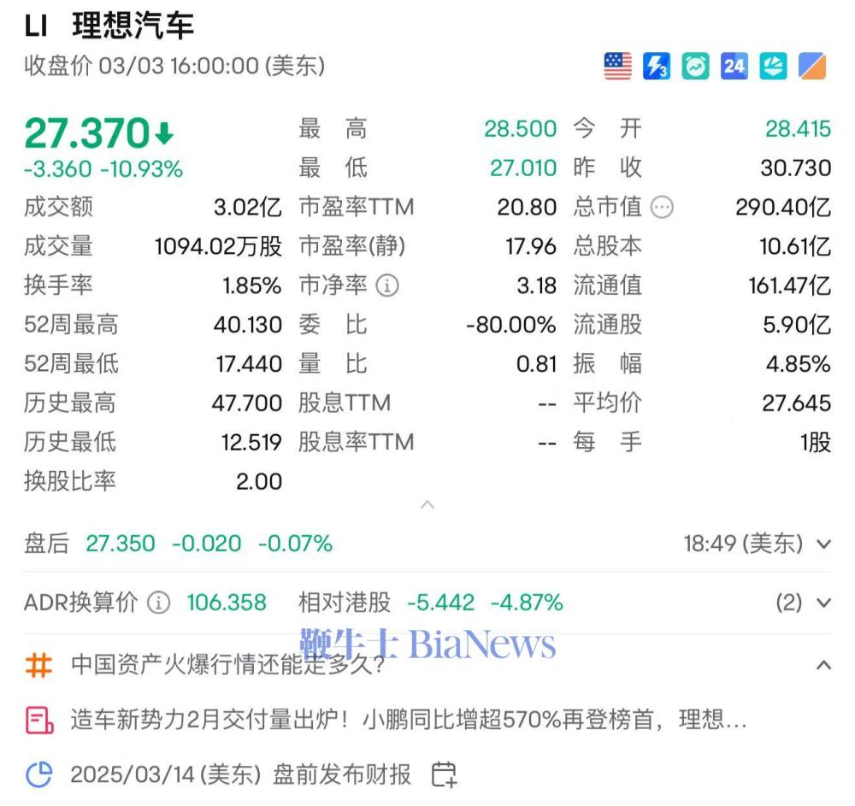Tap the 换手率 value 1.85%
This screenshot has width=855, height=806.
point(252,285)
